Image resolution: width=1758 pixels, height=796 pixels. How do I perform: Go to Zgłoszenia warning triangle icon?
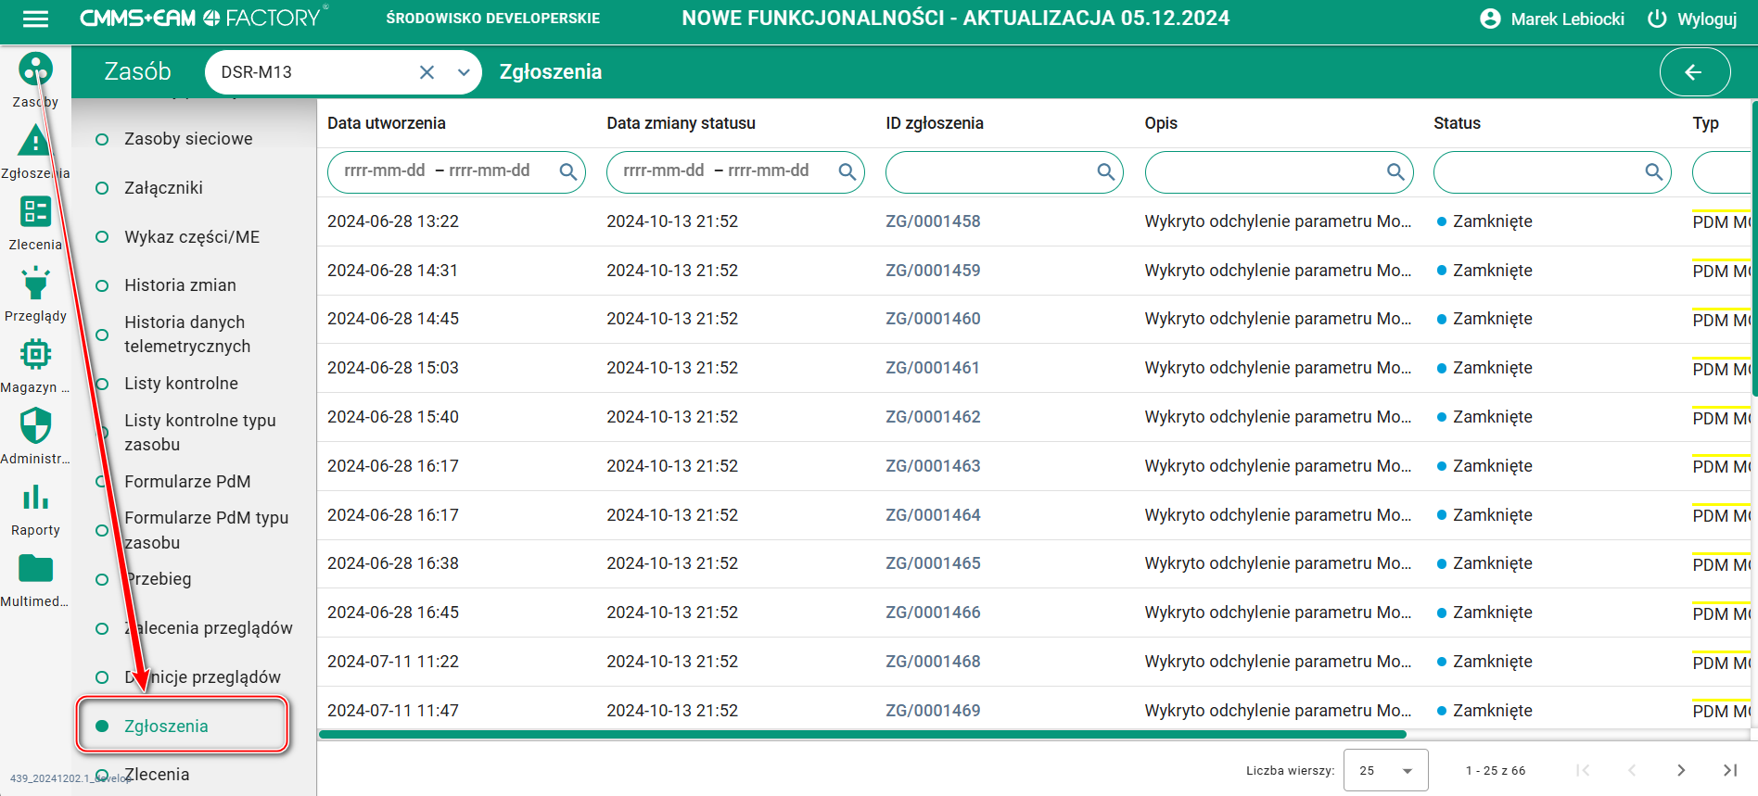tap(35, 141)
